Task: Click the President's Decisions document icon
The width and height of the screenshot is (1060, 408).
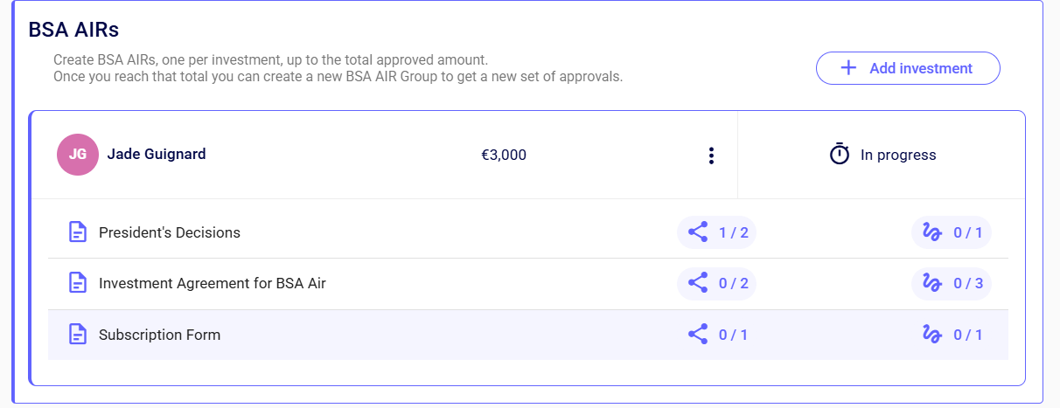Action: (78, 232)
